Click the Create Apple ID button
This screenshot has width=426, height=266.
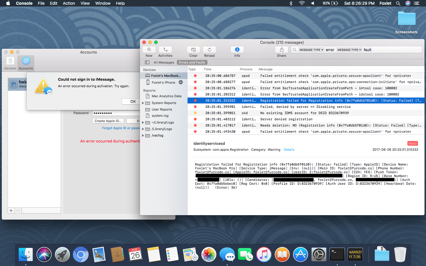coord(108,121)
